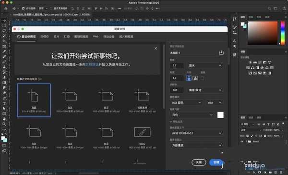Image resolution: width=288 pixels, height=175 pixels.
Task: Click Levels adjustment icon
Action: click(255, 62)
